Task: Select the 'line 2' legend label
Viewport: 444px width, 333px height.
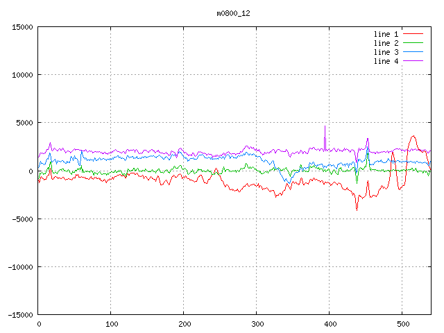Action: pyautogui.click(x=386, y=43)
